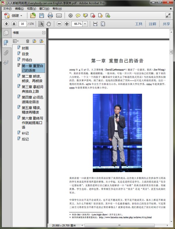Open the attachments paperclip panel
This screenshot has height=229, width=175.
[x=6, y=53]
